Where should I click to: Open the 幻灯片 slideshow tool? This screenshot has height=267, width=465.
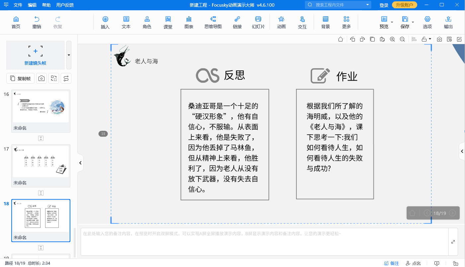258,22
